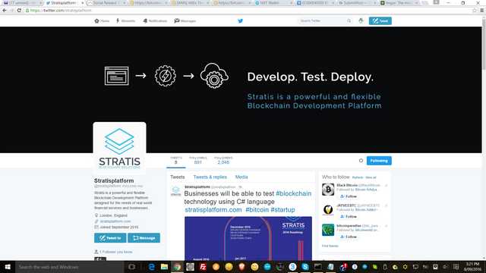Switch to the SubmitPost browser tab
This screenshot has width=486, height=273.
357,3
